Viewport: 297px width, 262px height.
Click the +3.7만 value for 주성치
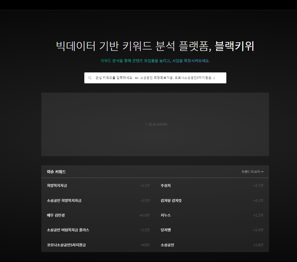[x=258, y=185]
